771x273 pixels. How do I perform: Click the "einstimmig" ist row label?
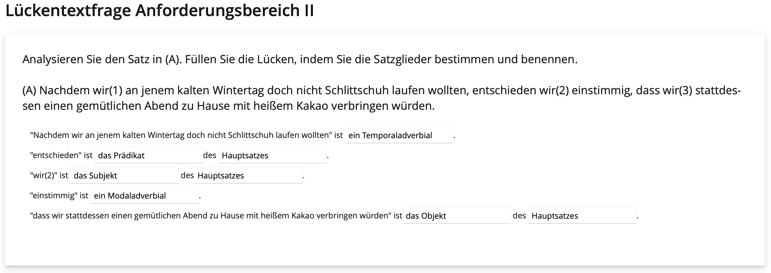[x=59, y=196]
